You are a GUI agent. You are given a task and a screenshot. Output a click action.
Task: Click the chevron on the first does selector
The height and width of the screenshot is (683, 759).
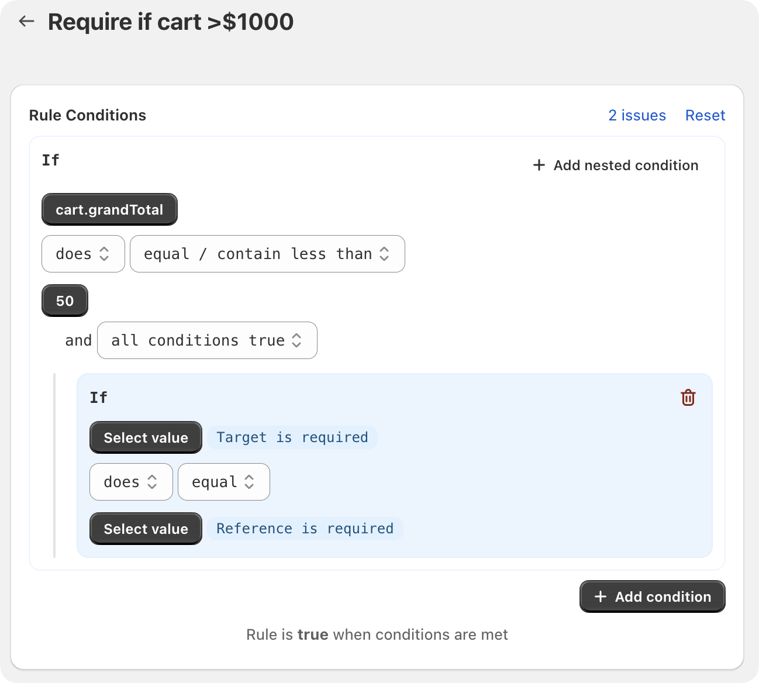[x=105, y=254]
